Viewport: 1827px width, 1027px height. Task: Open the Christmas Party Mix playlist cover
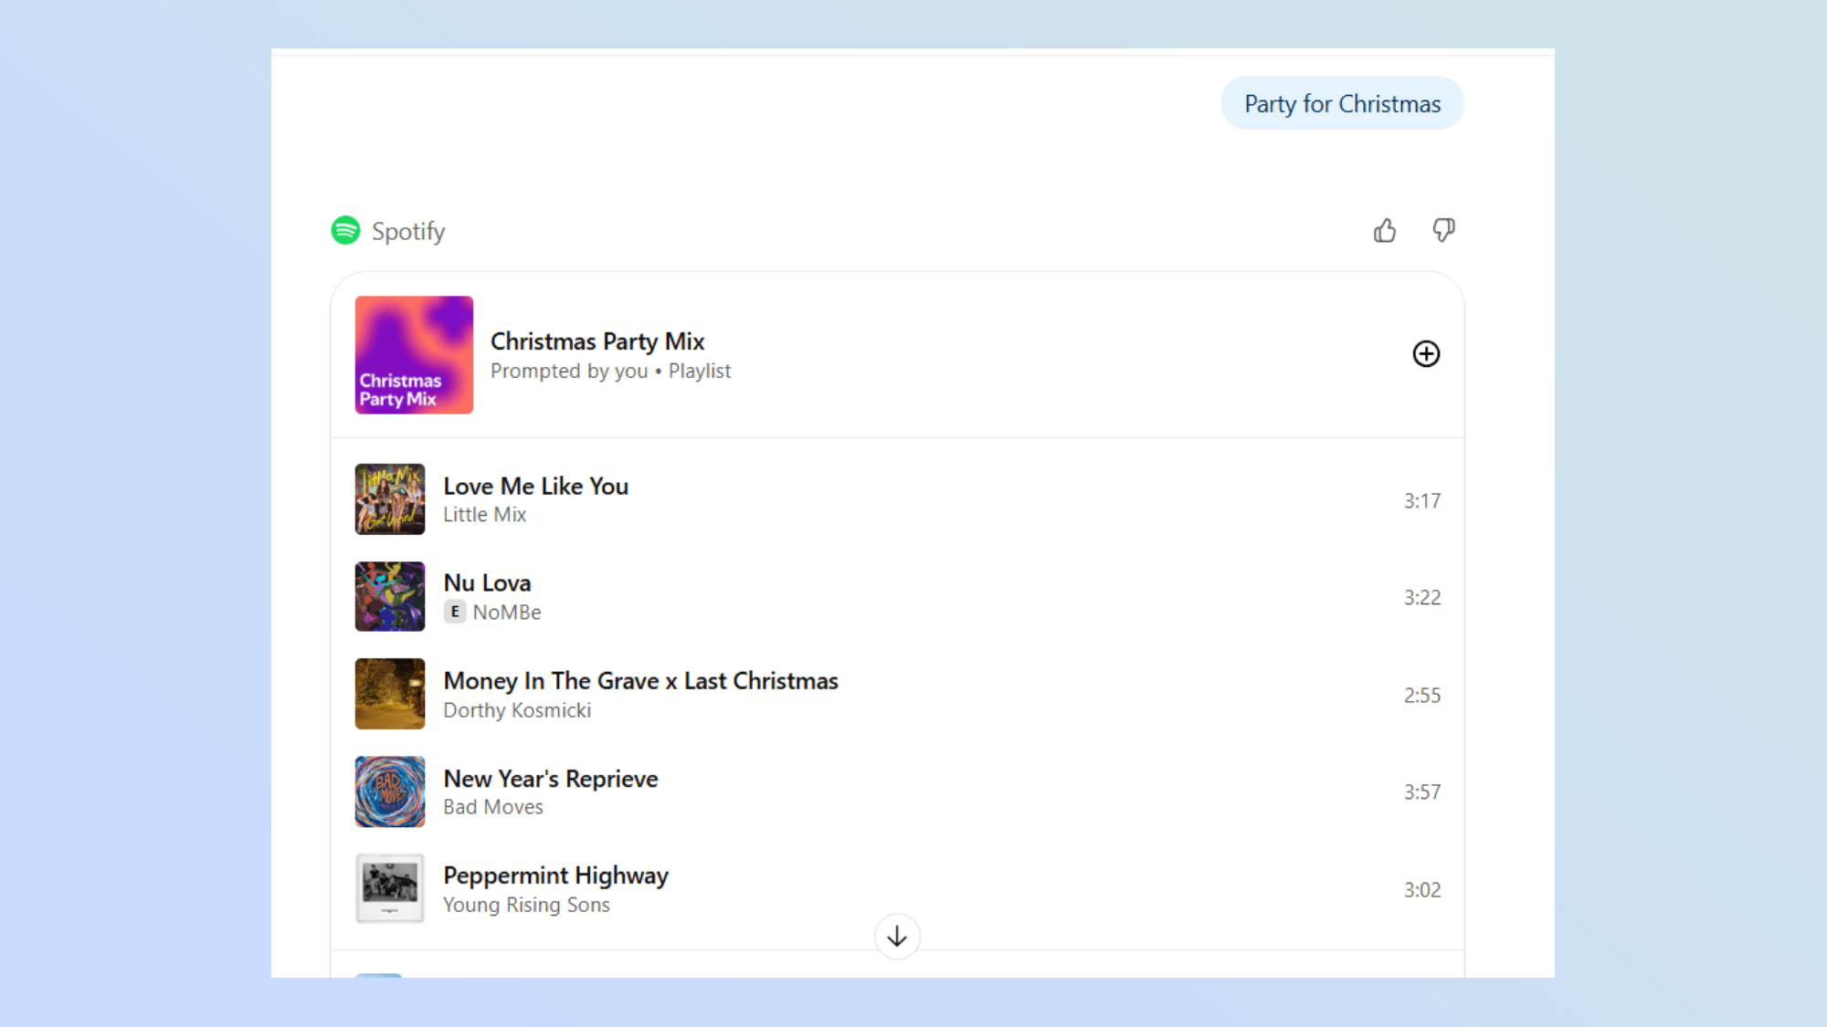[x=413, y=354]
